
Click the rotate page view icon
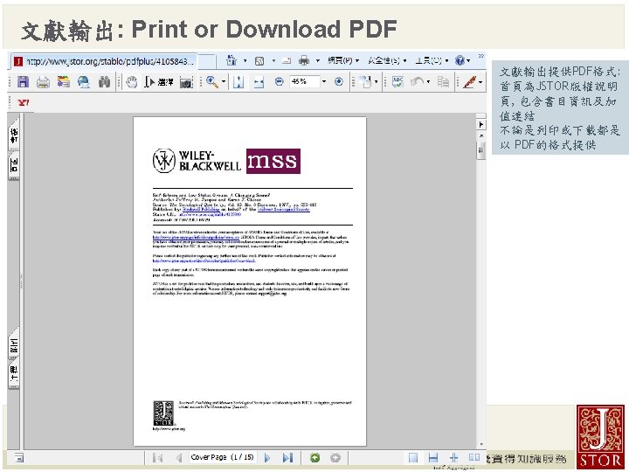[365, 82]
